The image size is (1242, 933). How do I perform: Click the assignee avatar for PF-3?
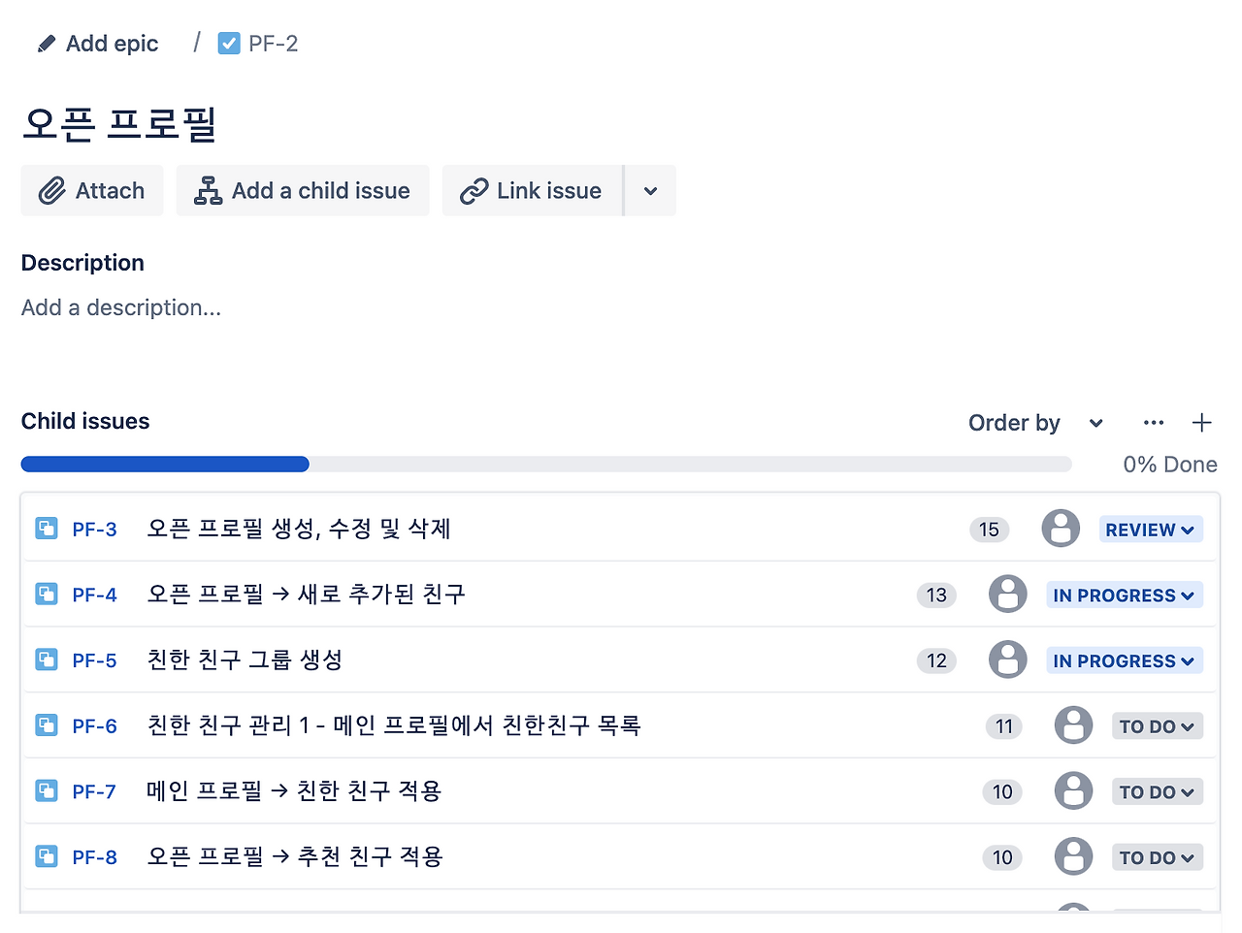(x=1061, y=529)
